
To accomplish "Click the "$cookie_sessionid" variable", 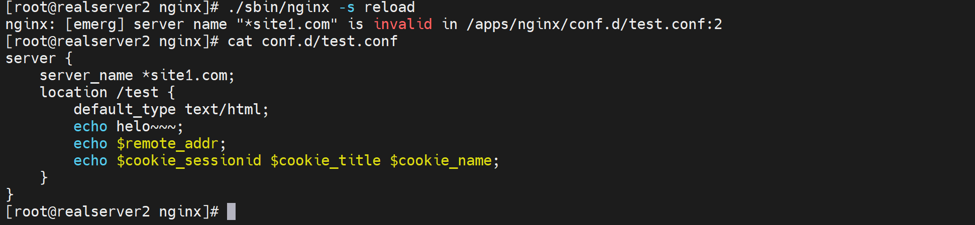I will pyautogui.click(x=189, y=160).
